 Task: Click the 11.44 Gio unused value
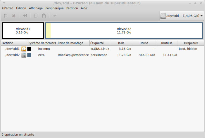170,55
